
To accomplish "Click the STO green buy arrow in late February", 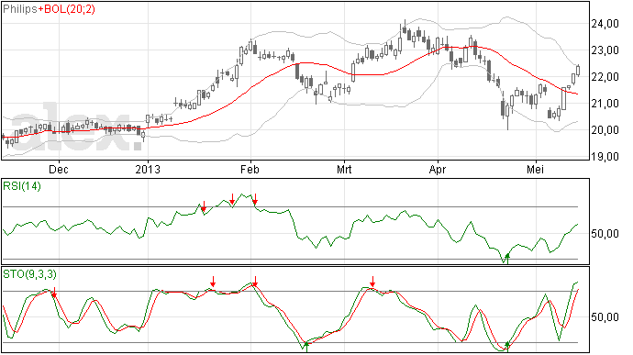I will point(306,347).
